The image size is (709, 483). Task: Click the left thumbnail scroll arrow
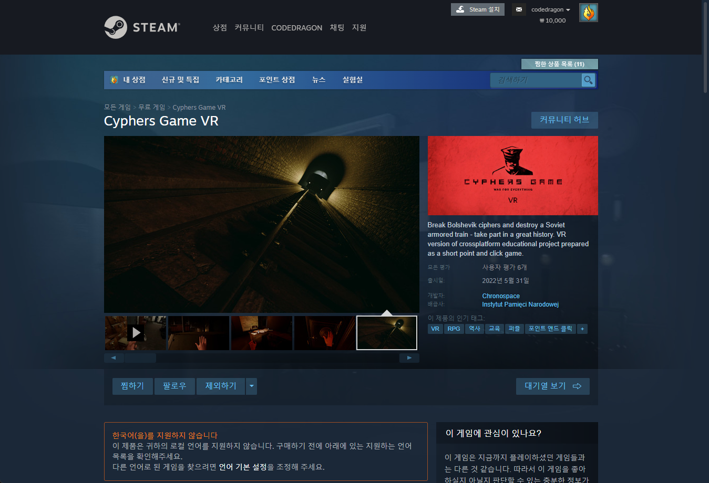point(114,358)
